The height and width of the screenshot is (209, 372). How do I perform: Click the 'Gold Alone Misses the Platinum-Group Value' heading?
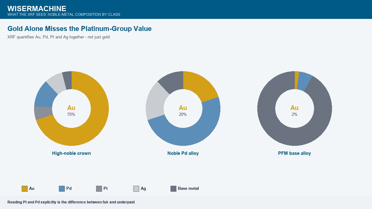click(x=79, y=29)
